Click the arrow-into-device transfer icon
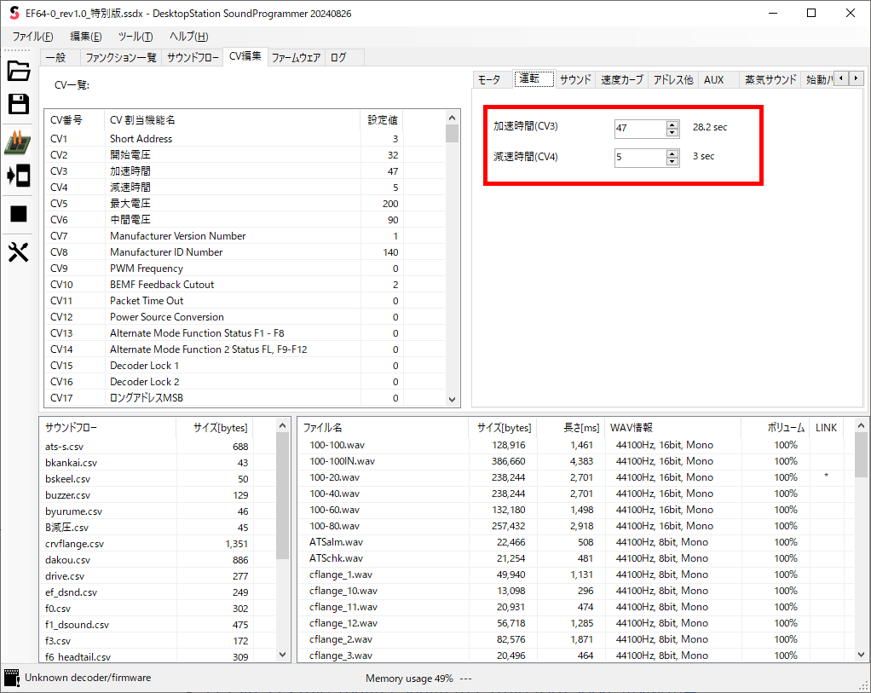This screenshot has height=693, width=871. (x=19, y=176)
